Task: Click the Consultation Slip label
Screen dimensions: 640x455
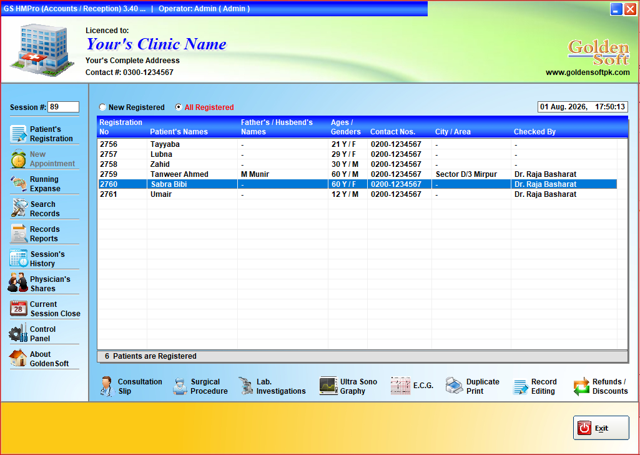Action: (140, 386)
